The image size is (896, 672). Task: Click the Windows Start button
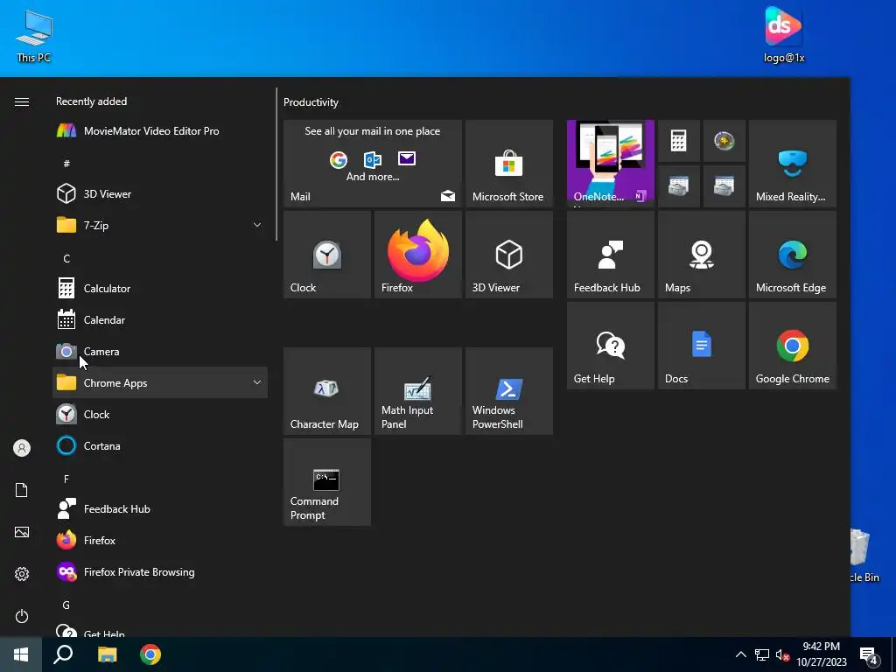21,654
